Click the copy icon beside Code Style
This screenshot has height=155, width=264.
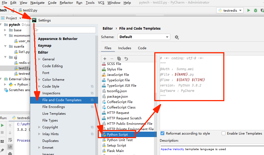click(x=92, y=86)
